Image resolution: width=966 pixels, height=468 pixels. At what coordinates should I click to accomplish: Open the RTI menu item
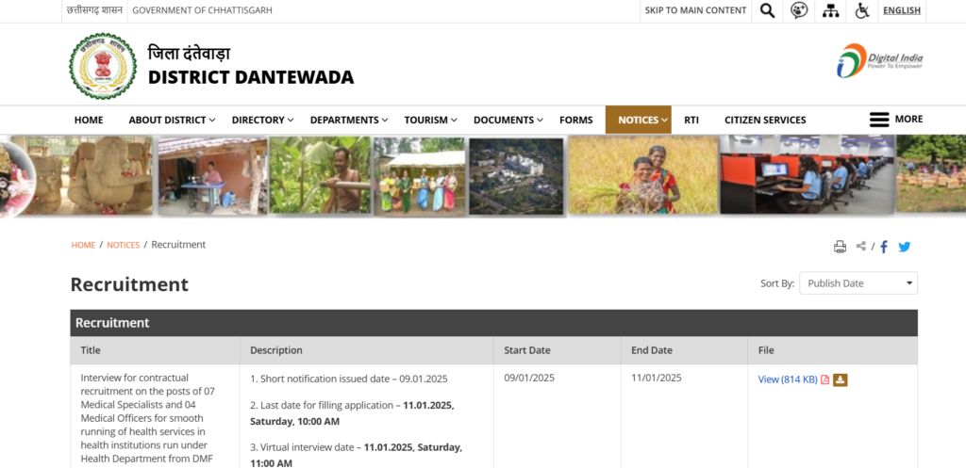click(691, 120)
